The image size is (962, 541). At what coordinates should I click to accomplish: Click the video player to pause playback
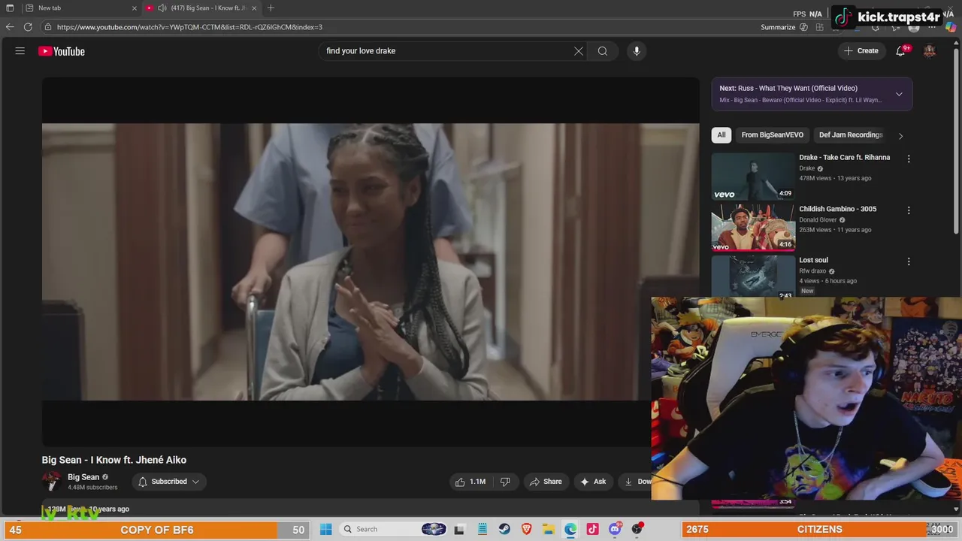(x=371, y=261)
